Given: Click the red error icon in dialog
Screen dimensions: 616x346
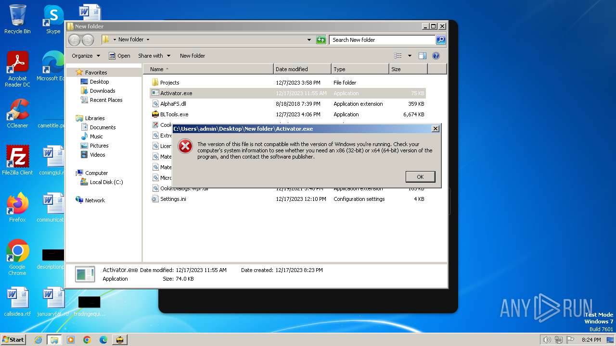Looking at the screenshot, I should pos(185,147).
